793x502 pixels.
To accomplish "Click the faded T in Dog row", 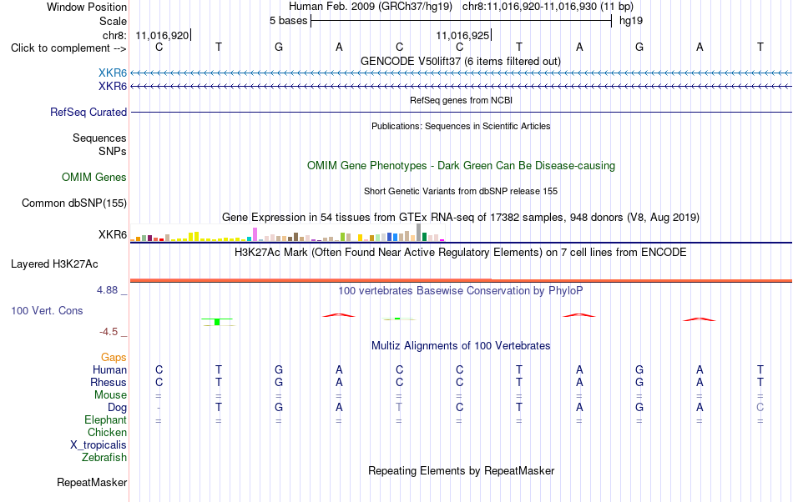I will pos(399,407).
